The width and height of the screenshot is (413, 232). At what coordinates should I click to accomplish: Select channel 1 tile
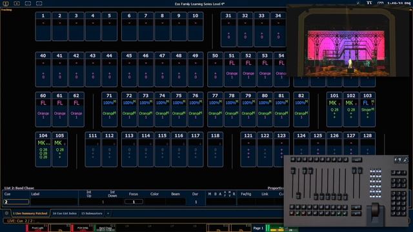click(43, 26)
